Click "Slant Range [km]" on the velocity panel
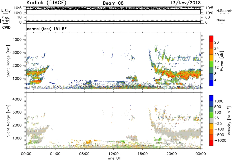This screenshot has width=232, height=160. tap(8, 120)
